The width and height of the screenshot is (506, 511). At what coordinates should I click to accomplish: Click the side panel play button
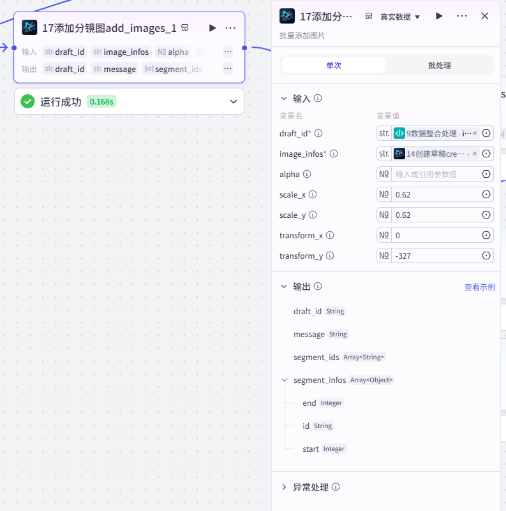[439, 16]
